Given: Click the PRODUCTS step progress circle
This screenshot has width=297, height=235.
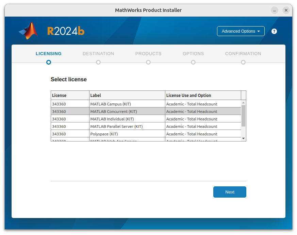Looking at the screenshot, I should [148, 62].
